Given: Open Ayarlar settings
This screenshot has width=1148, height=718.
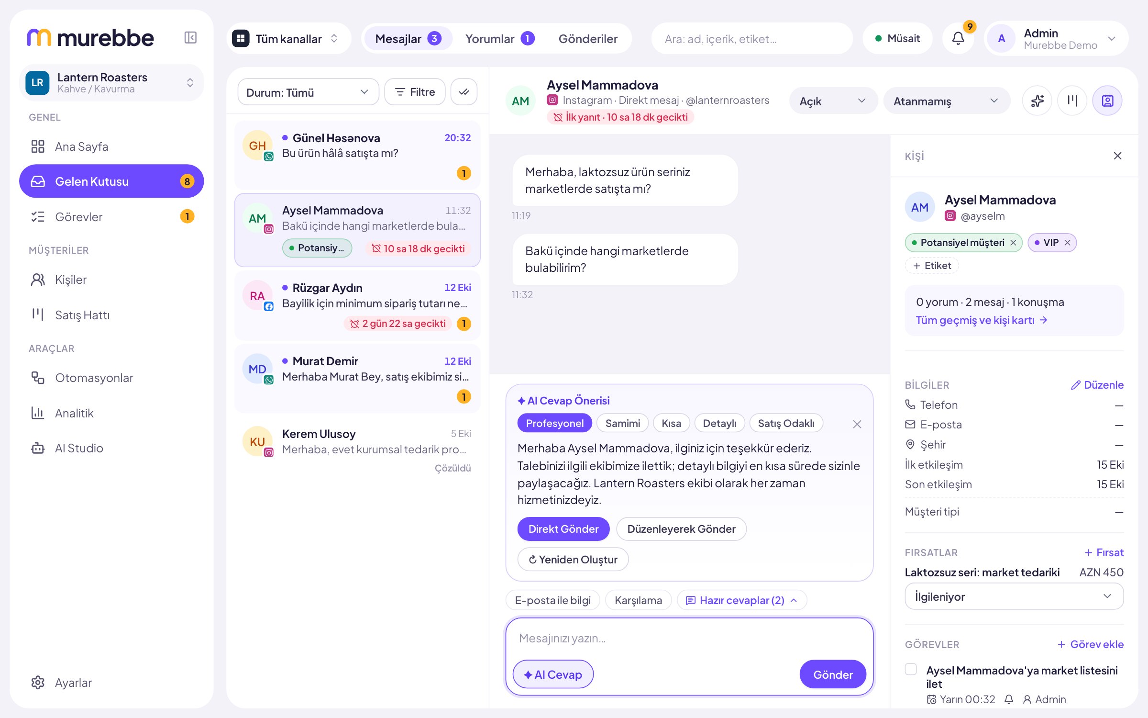Looking at the screenshot, I should tap(111, 683).
